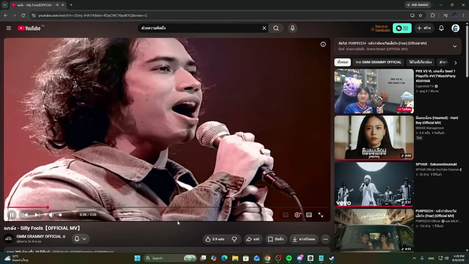Skip to previous video in playlist
This screenshot has width=469, height=264.
(x=25, y=215)
